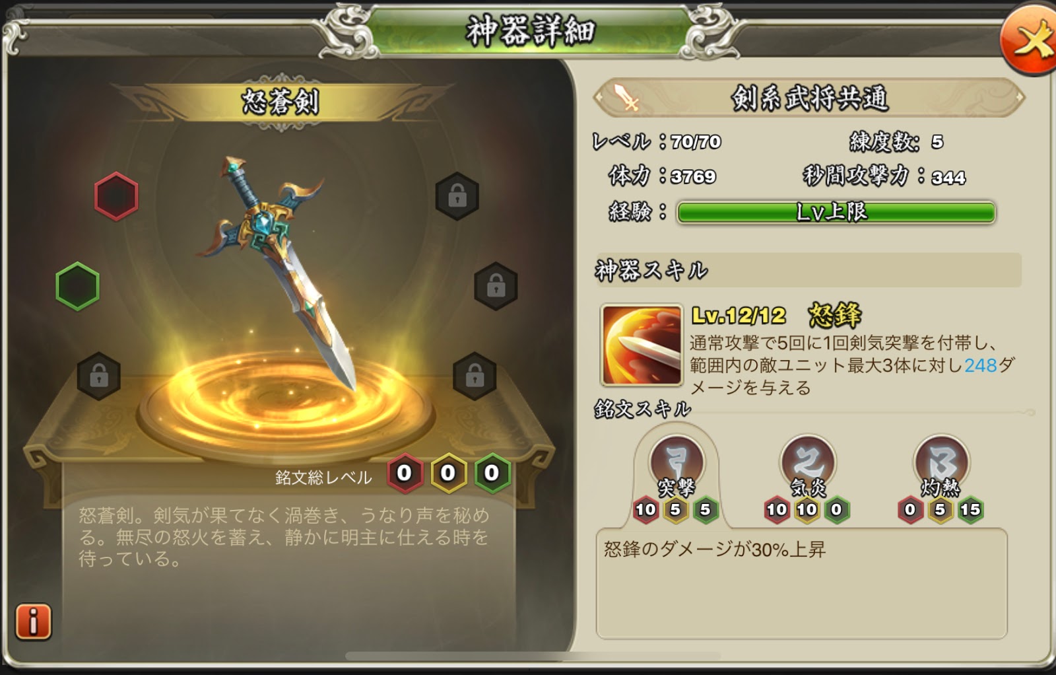Click the green 15 badge under 灼熱
The image size is (1056, 675).
pos(970,510)
